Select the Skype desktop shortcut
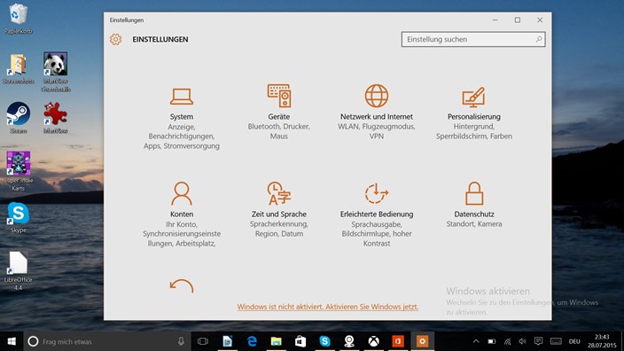 point(19,217)
